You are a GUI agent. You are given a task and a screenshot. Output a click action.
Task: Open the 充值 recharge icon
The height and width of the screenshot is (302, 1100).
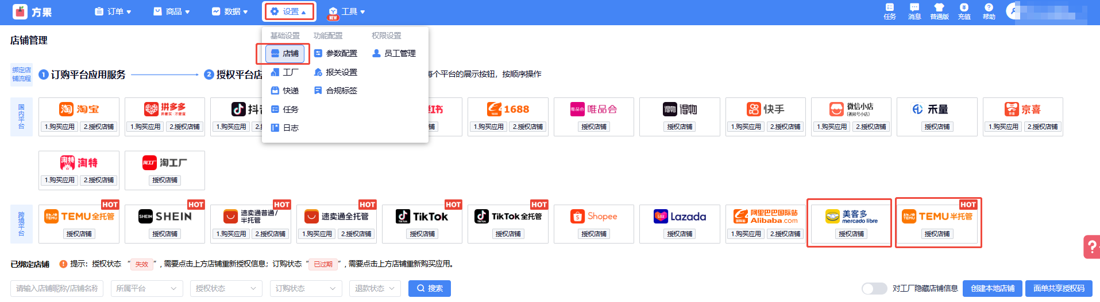[x=964, y=11]
